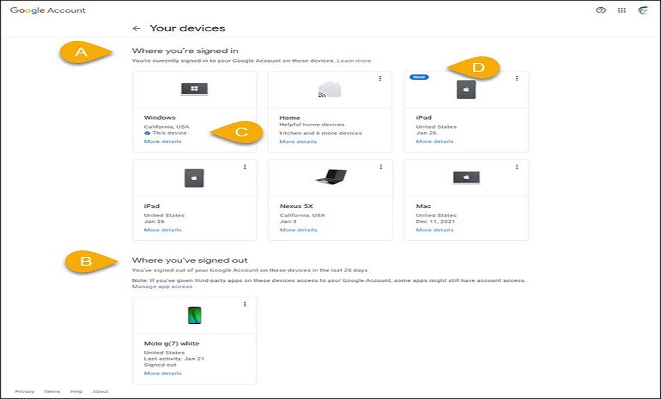Click the account profile avatar
Viewport: 661px width, 399px height.
tap(642, 10)
